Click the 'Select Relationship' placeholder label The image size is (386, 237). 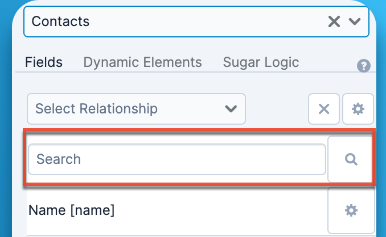[96, 108]
